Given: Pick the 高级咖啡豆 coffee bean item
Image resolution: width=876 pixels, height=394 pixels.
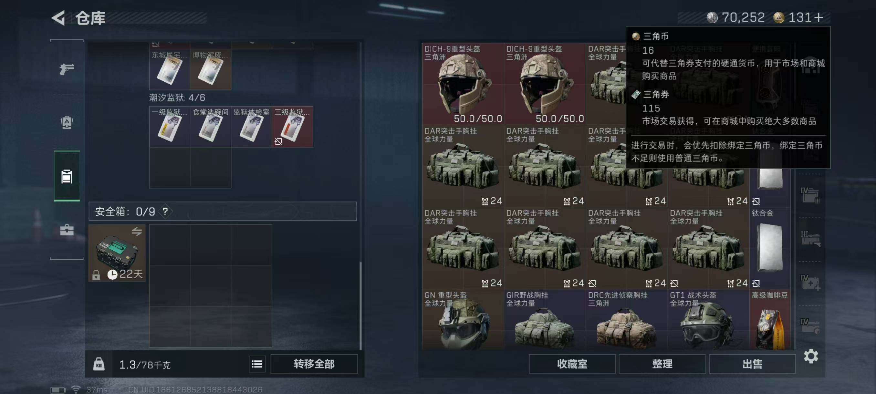Looking at the screenshot, I should tap(769, 319).
